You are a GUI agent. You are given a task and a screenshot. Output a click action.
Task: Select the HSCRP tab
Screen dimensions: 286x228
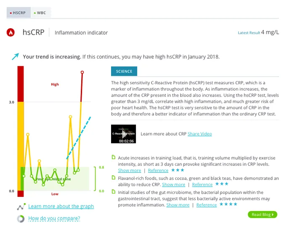point(18,13)
